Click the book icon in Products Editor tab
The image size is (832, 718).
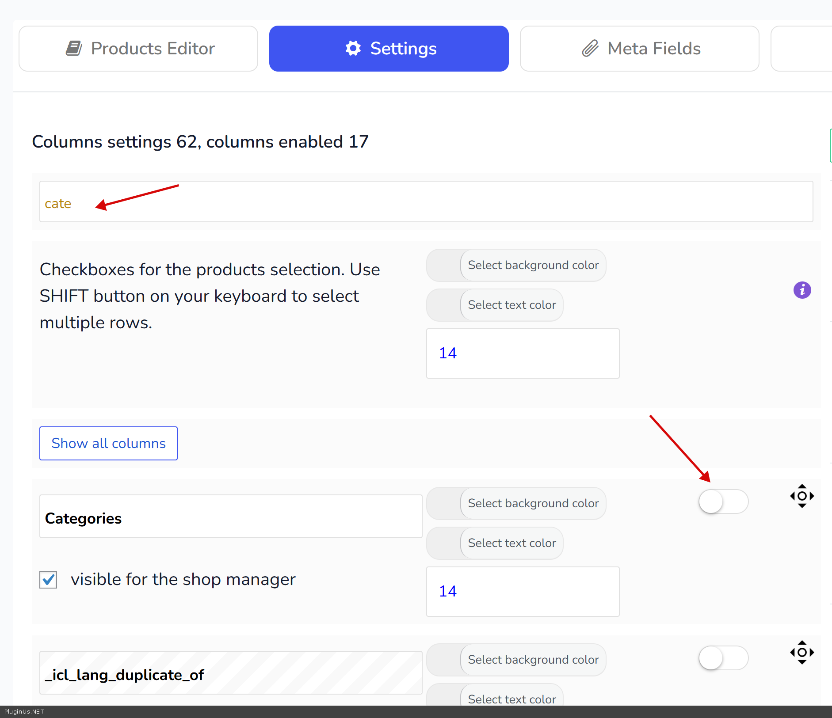click(74, 49)
